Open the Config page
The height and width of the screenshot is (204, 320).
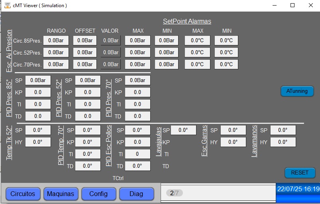98,194
